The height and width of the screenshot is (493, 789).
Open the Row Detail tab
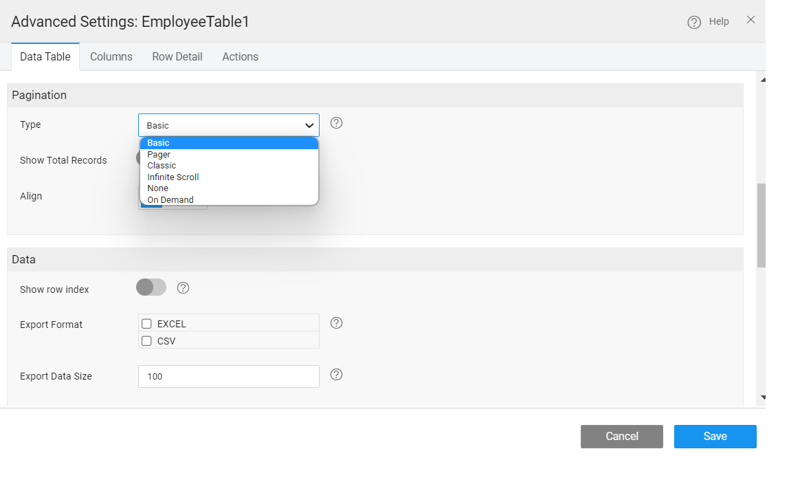(x=177, y=57)
